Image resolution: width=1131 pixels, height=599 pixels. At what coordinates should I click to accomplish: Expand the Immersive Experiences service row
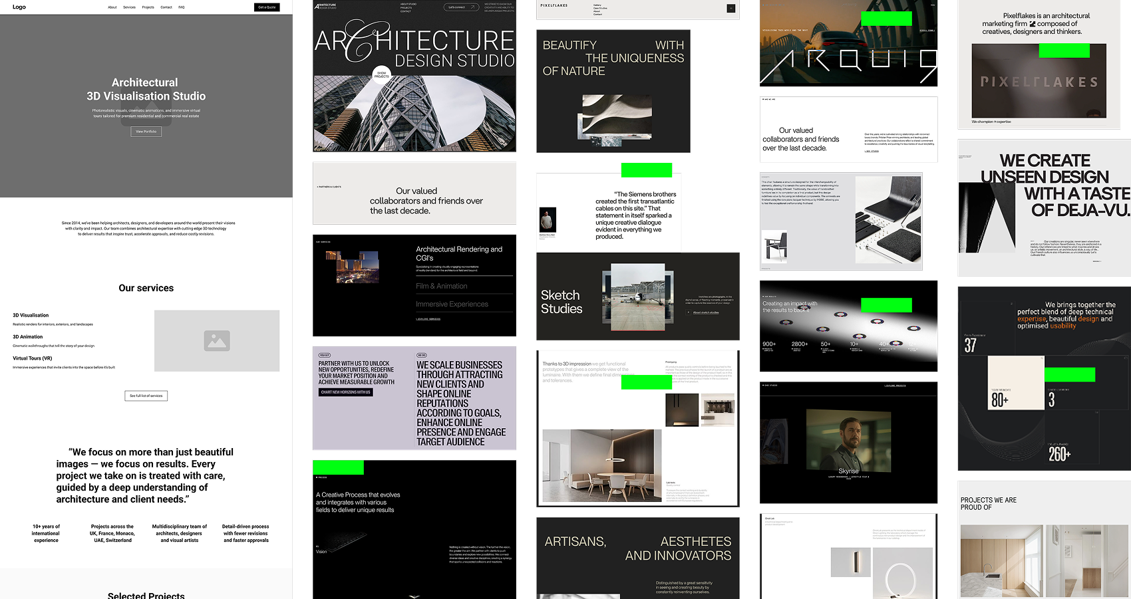pos(452,304)
